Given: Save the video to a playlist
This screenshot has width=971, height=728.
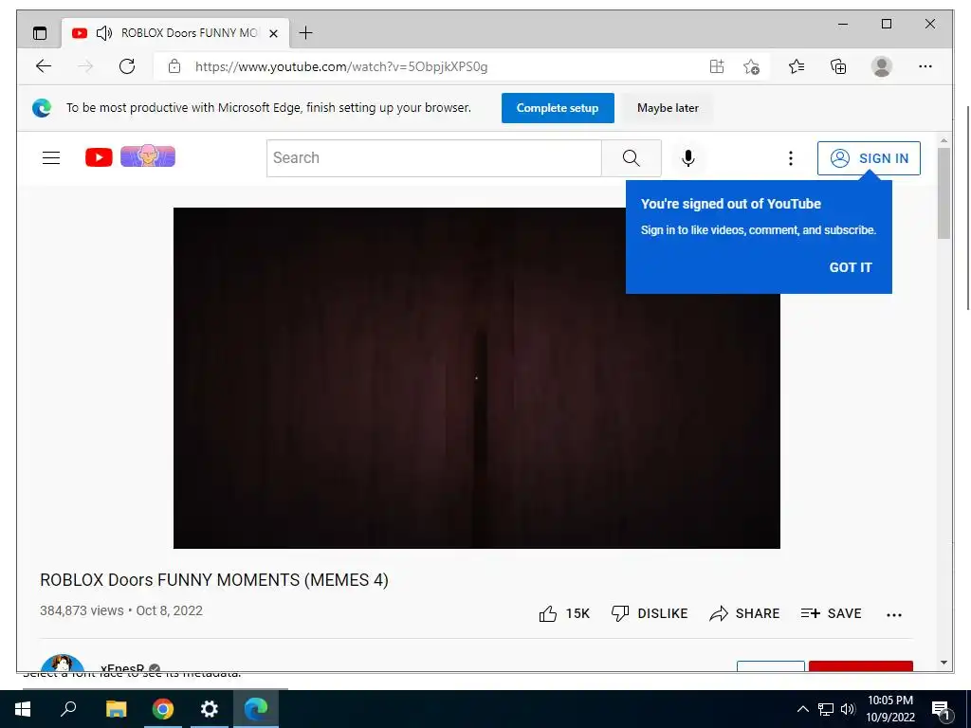Looking at the screenshot, I should point(831,613).
